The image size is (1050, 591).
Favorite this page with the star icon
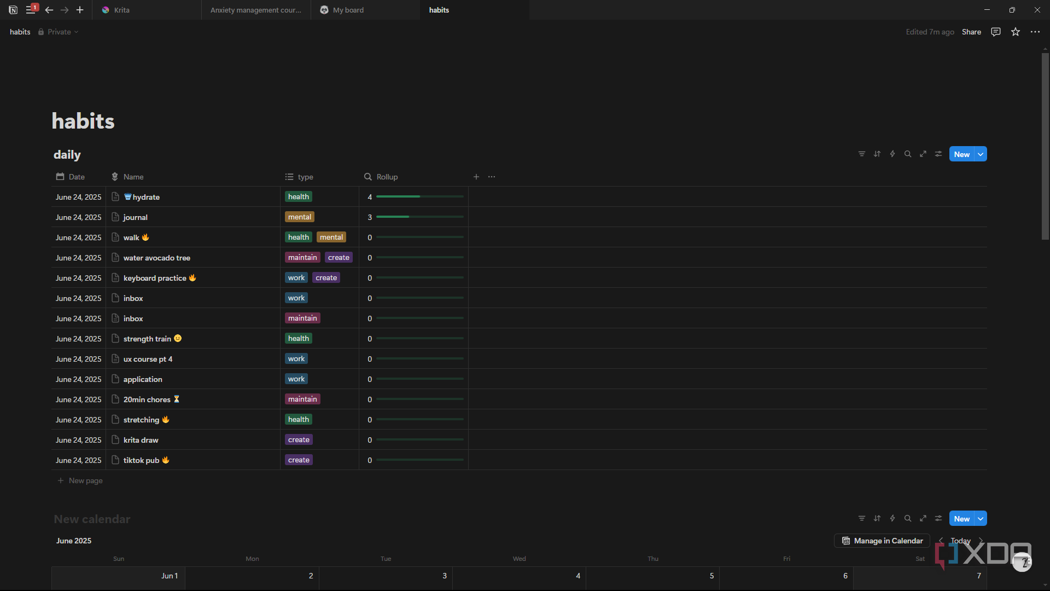[x=1016, y=32]
